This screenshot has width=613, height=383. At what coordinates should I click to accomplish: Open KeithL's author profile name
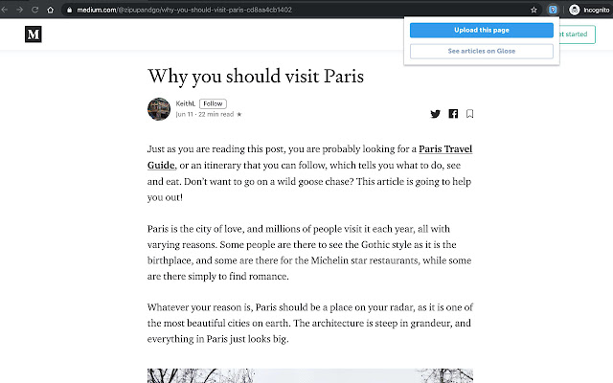(x=185, y=103)
